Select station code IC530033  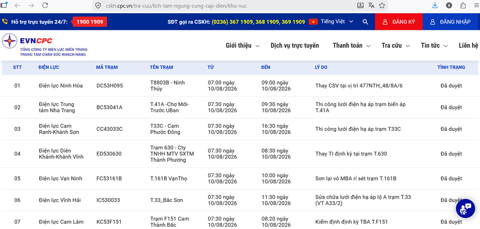(x=108, y=200)
